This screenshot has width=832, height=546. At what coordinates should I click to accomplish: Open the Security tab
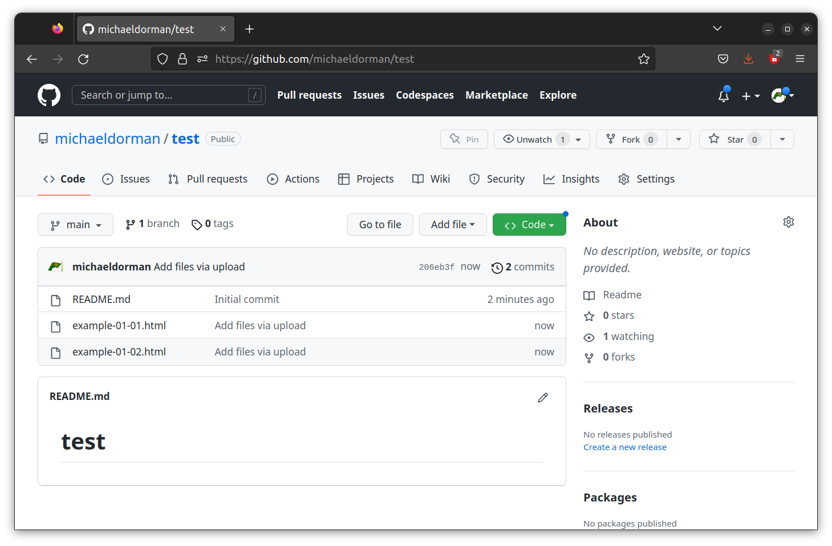tap(497, 179)
